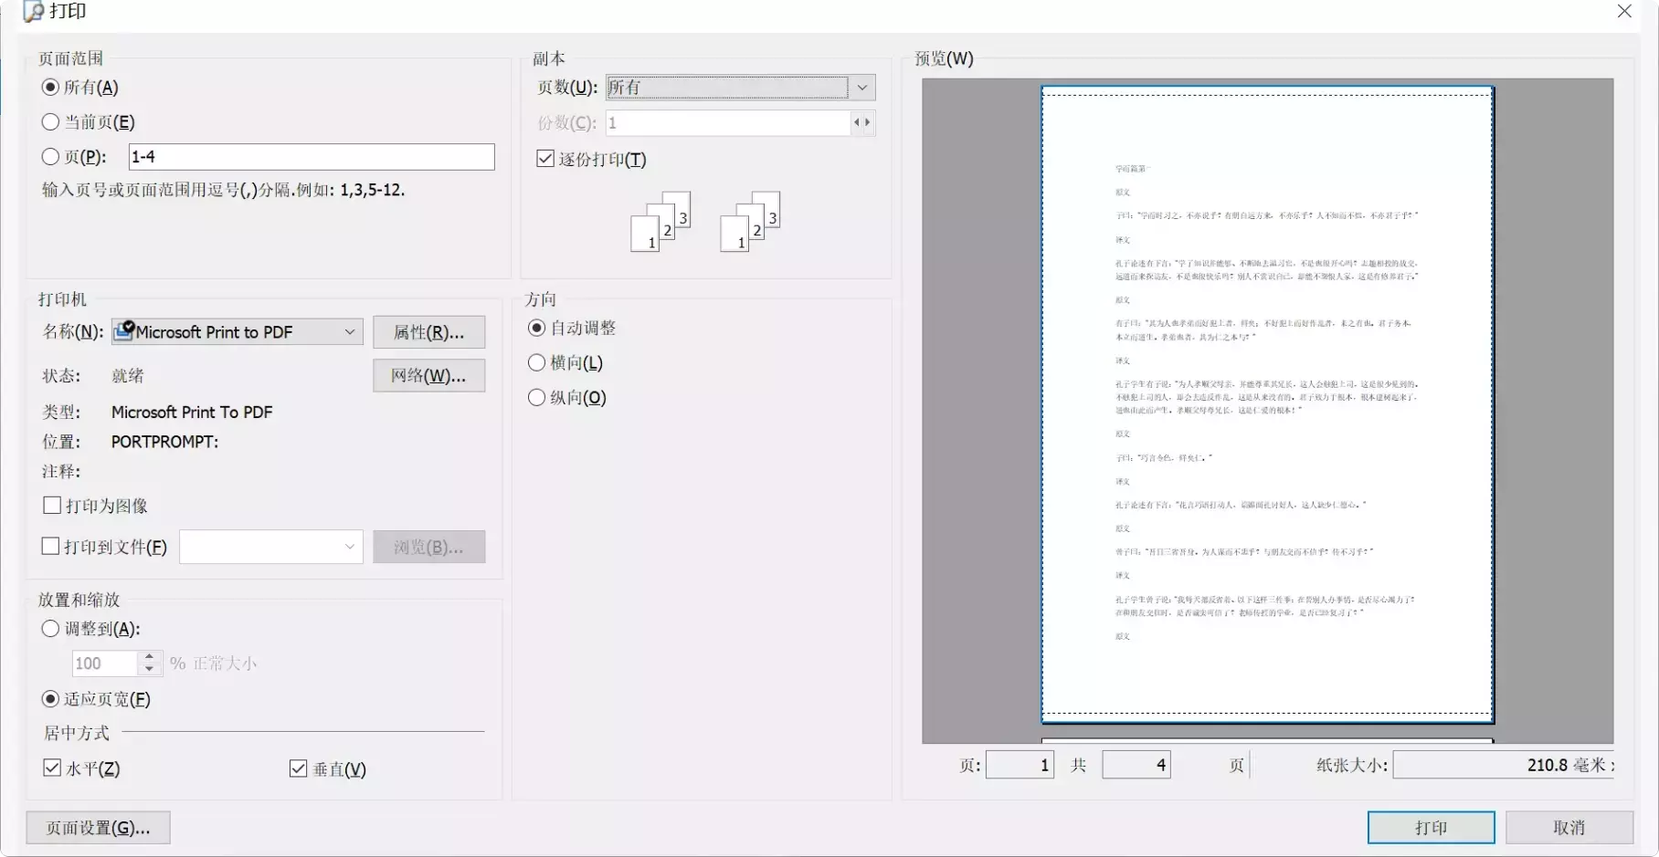Screen dimensions: 1659x857
Task: Enable 打印为图像 option
Action: (51, 505)
